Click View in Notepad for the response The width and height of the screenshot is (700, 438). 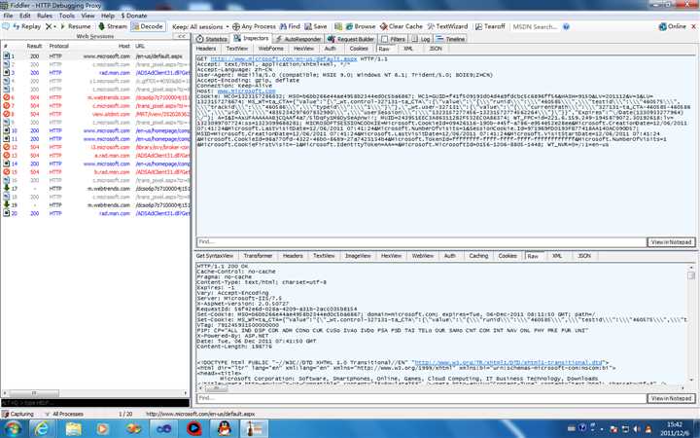coord(672,398)
